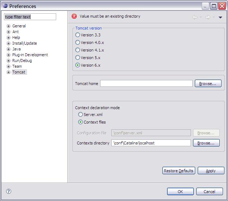This screenshot has height=201, width=228.
Task: Select Run/Debug preferences category
Action: pos(22,61)
